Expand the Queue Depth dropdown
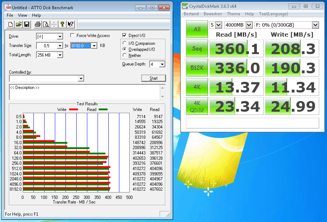 tap(162, 64)
